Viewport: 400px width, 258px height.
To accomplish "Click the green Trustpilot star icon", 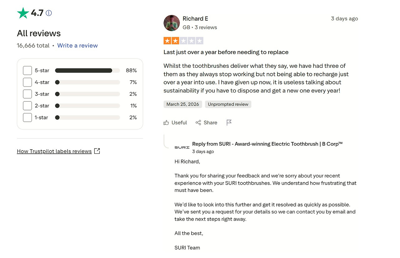I will point(23,13).
